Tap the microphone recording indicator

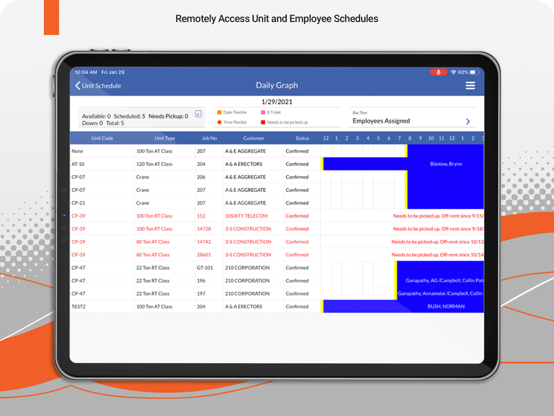(438, 72)
